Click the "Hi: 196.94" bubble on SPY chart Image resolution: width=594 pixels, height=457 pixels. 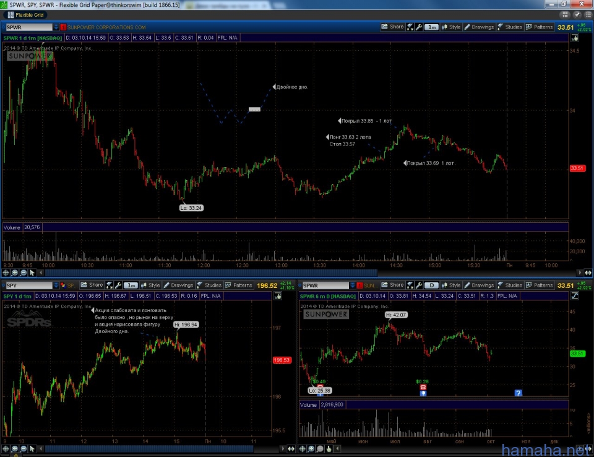pyautogui.click(x=186, y=324)
